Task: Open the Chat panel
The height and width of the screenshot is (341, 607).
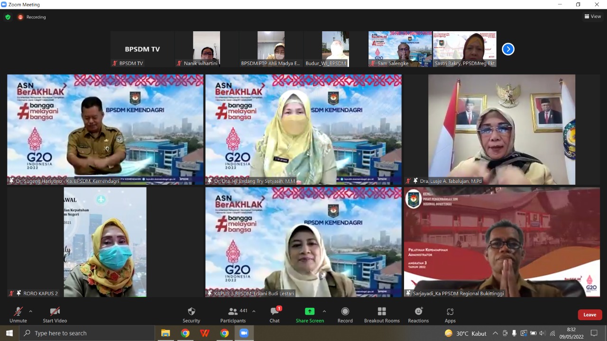Action: pos(275,314)
